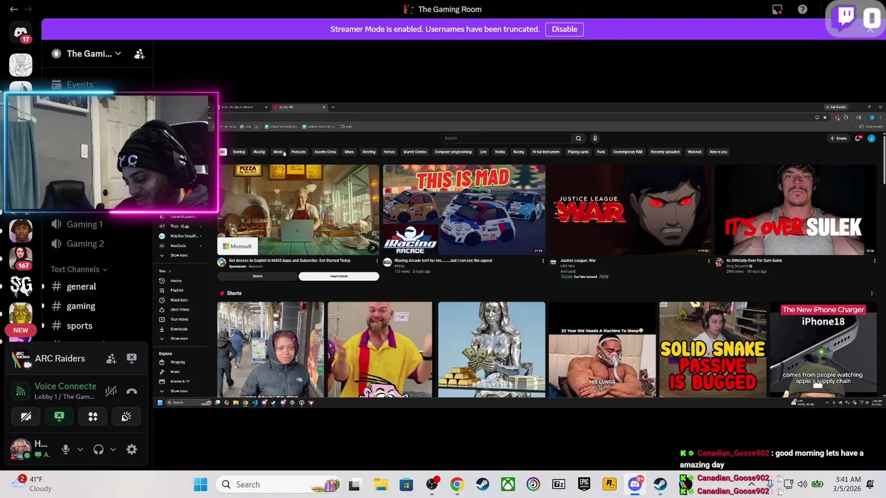
Task: Join the Gaming 1 voice channel
Action: pyautogui.click(x=84, y=224)
